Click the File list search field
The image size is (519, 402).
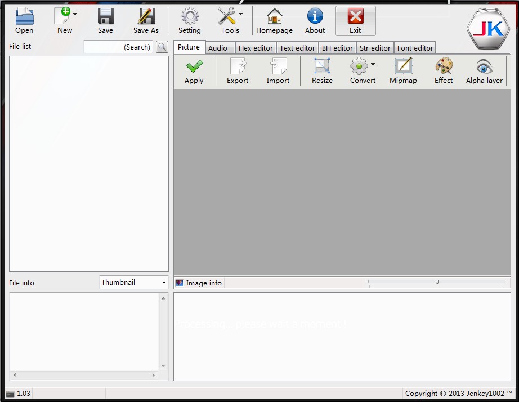(x=118, y=47)
